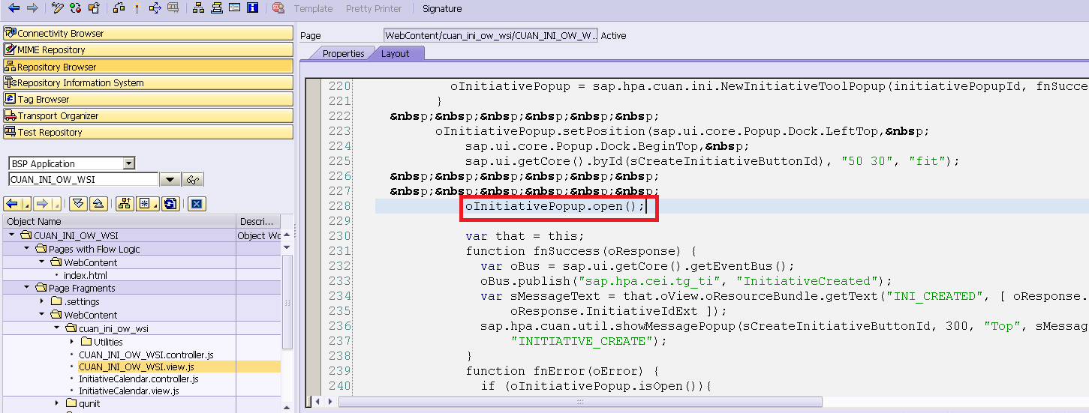Select the Repository Browser
The image size is (1089, 413).
148,66
